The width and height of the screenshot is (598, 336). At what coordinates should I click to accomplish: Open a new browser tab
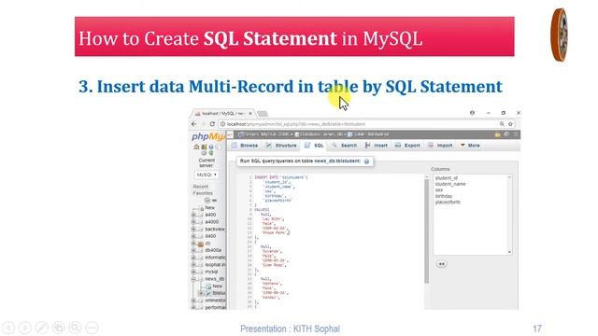click(263, 114)
